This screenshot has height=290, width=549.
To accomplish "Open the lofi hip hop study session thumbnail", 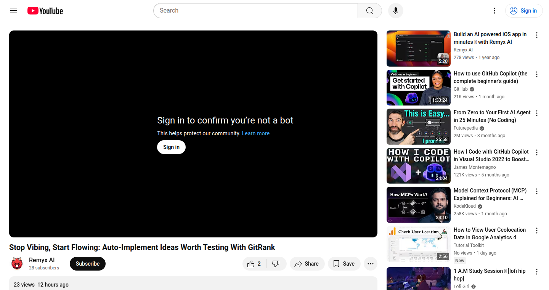I will click(x=419, y=279).
